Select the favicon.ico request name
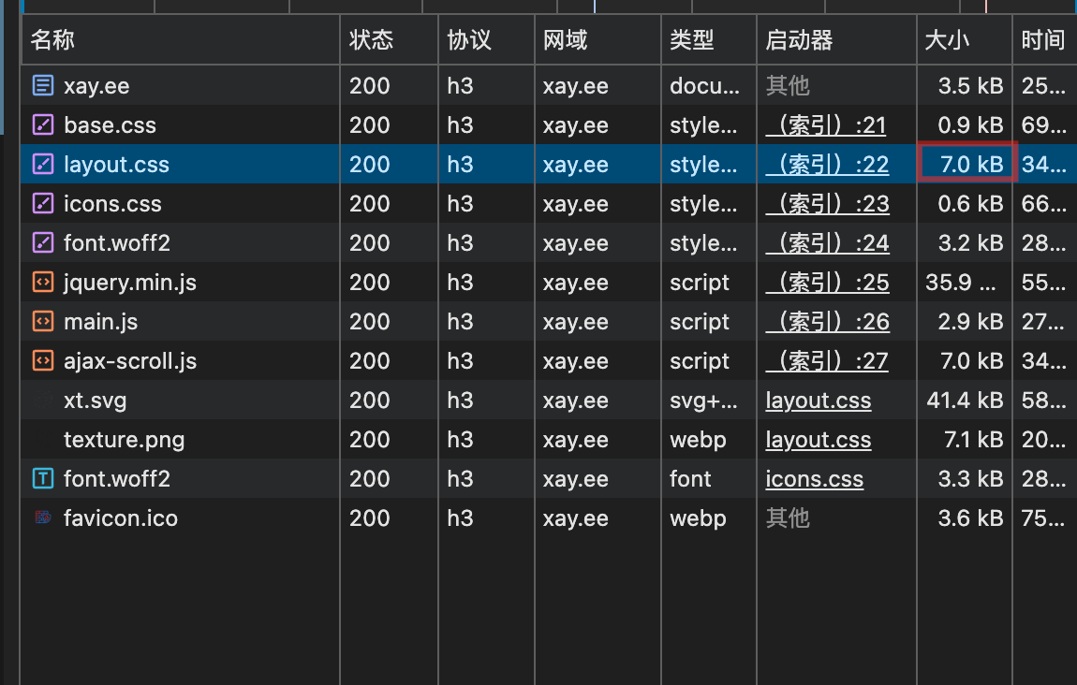The image size is (1077, 685). pyautogui.click(x=120, y=517)
